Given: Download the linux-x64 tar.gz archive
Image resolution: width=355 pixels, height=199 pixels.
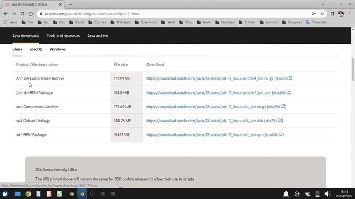Looking at the screenshot, I should 206,107.
